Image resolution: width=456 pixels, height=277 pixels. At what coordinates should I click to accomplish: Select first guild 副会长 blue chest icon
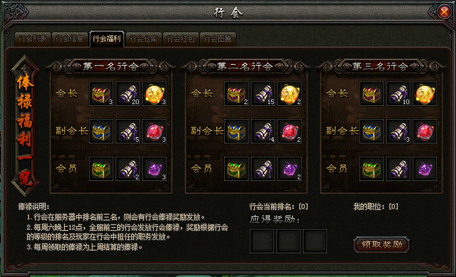[101, 131]
